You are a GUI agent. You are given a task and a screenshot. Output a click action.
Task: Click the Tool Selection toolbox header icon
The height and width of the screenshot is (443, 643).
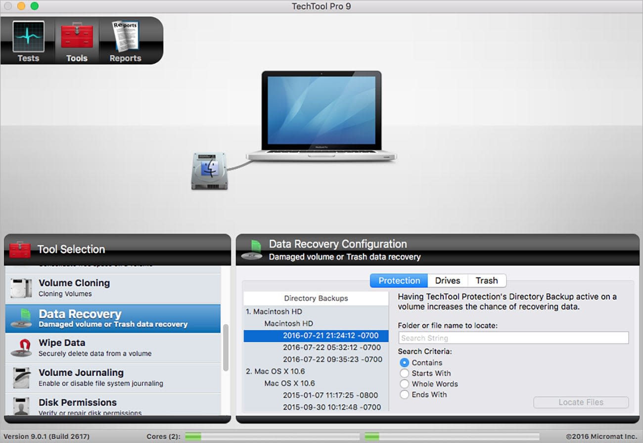click(x=20, y=249)
